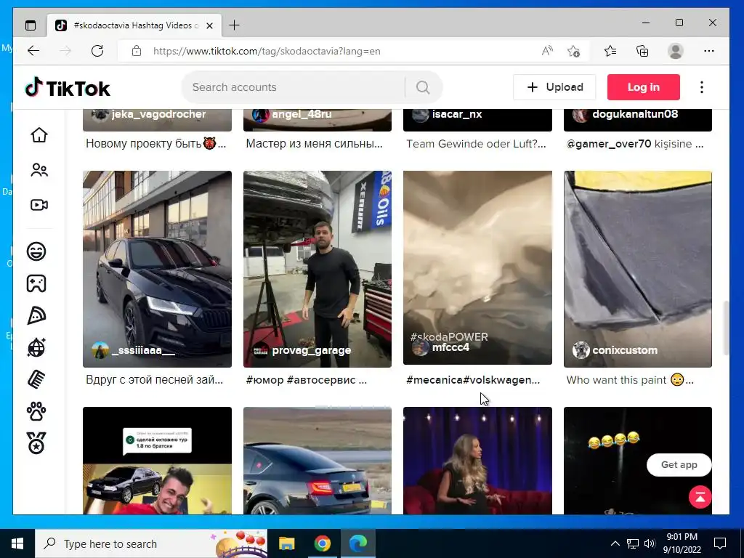This screenshot has height=558, width=744.
Task: Add this page to favorites star icon
Action: coord(574,51)
